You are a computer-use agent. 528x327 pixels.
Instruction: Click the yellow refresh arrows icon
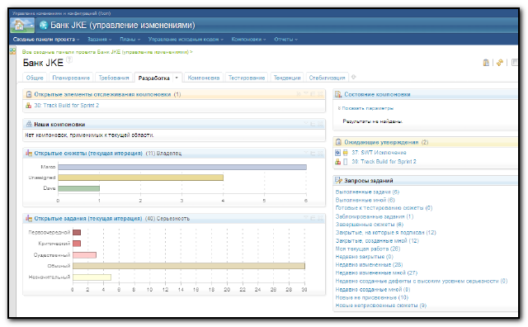point(500,63)
